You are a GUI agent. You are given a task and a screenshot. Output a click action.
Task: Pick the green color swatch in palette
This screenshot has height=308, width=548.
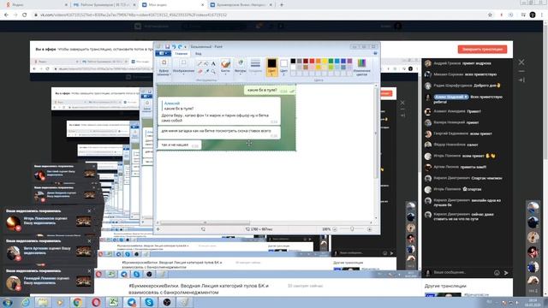(x=331, y=61)
